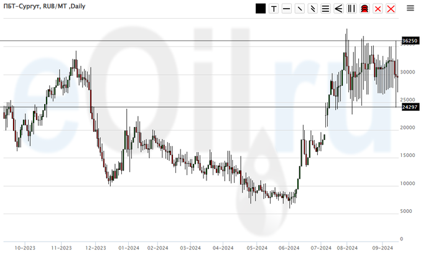The image size is (423, 254).
Task: Select the three horizontal levels tool
Action: point(325,9)
